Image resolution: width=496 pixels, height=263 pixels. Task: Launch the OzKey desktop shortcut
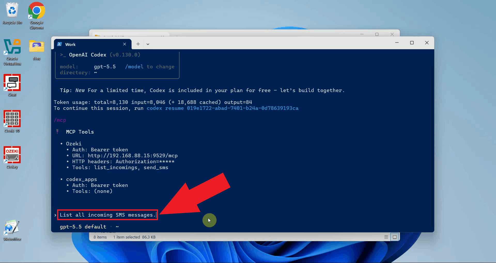pyautogui.click(x=12, y=158)
